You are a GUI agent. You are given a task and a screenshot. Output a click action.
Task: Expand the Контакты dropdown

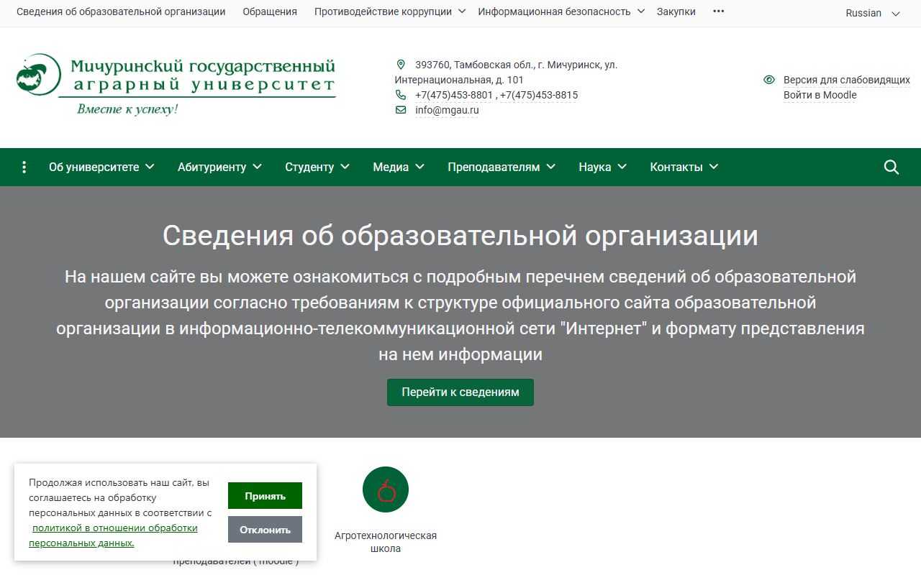(x=684, y=167)
